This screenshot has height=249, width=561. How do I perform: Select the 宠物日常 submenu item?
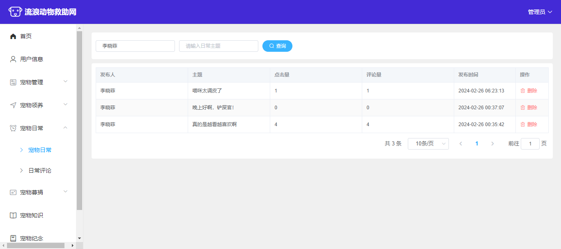click(40, 150)
